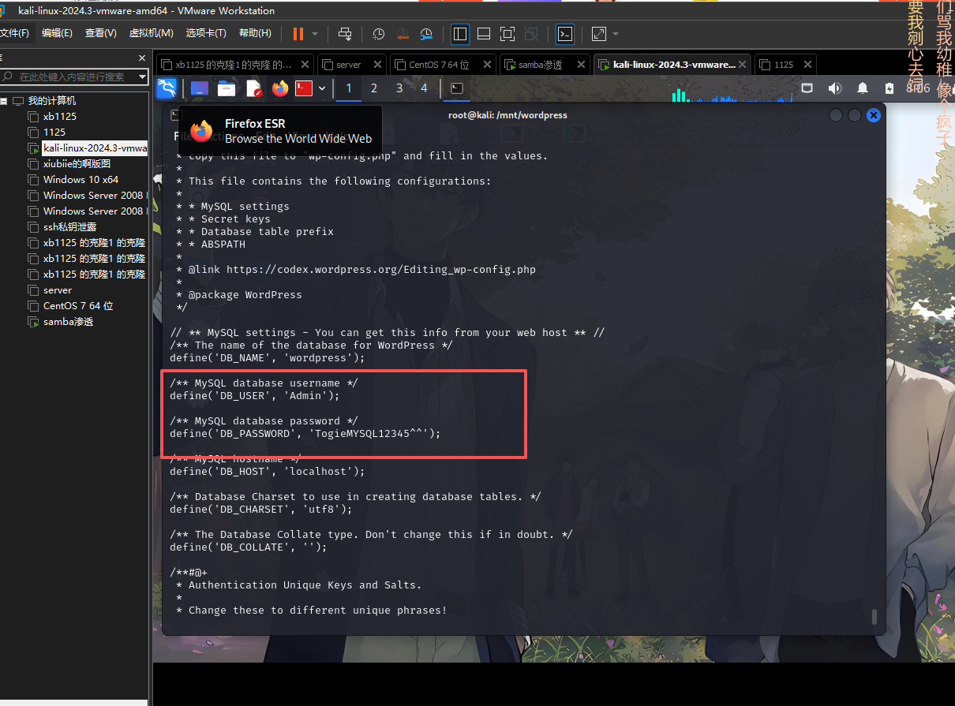Open the VMware console view icon
Viewport: 955px width, 706px height.
(x=565, y=34)
